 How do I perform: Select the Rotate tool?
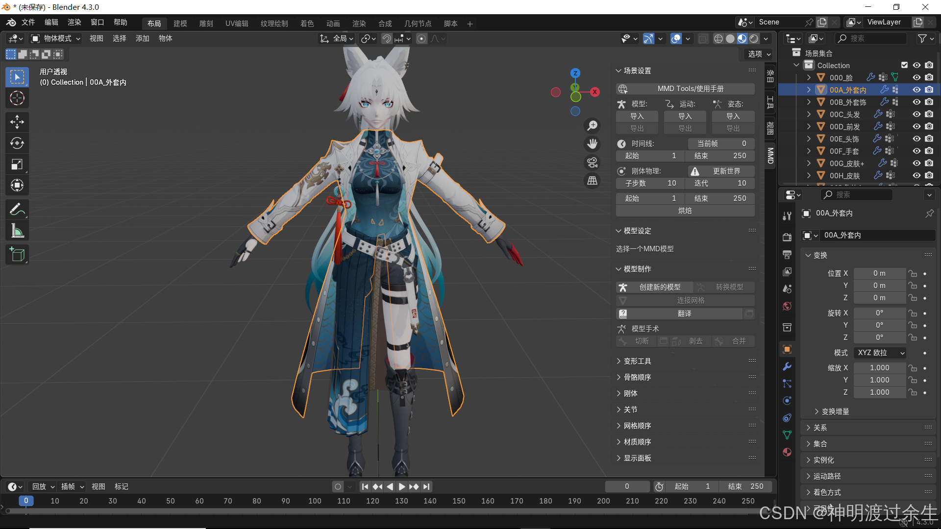[17, 143]
